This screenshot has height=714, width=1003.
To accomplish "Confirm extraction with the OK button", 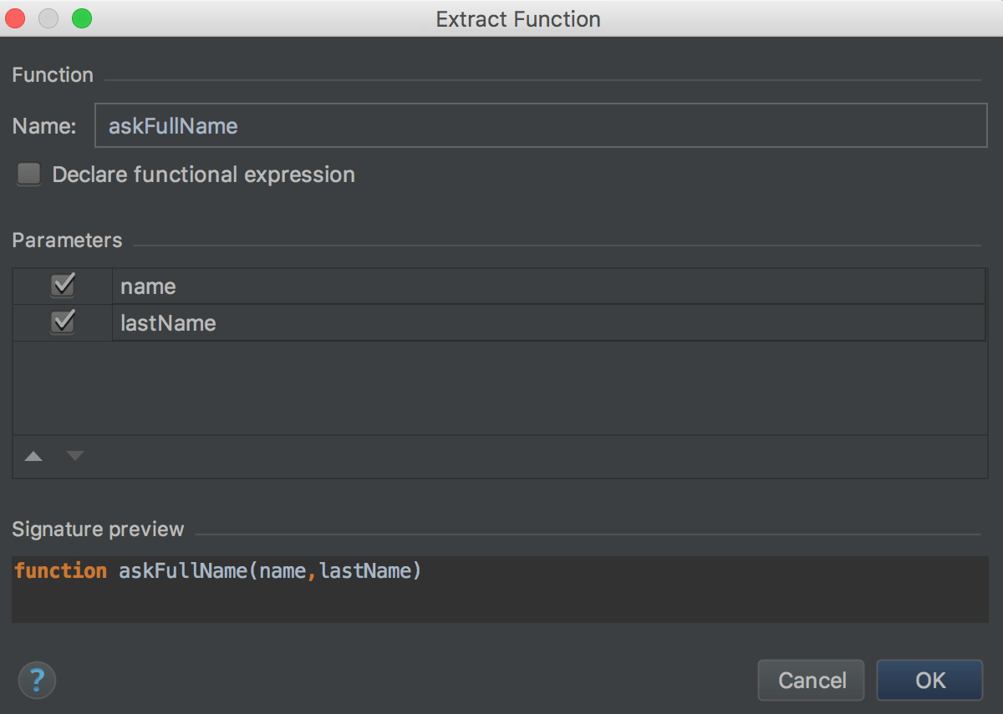I will 929,680.
